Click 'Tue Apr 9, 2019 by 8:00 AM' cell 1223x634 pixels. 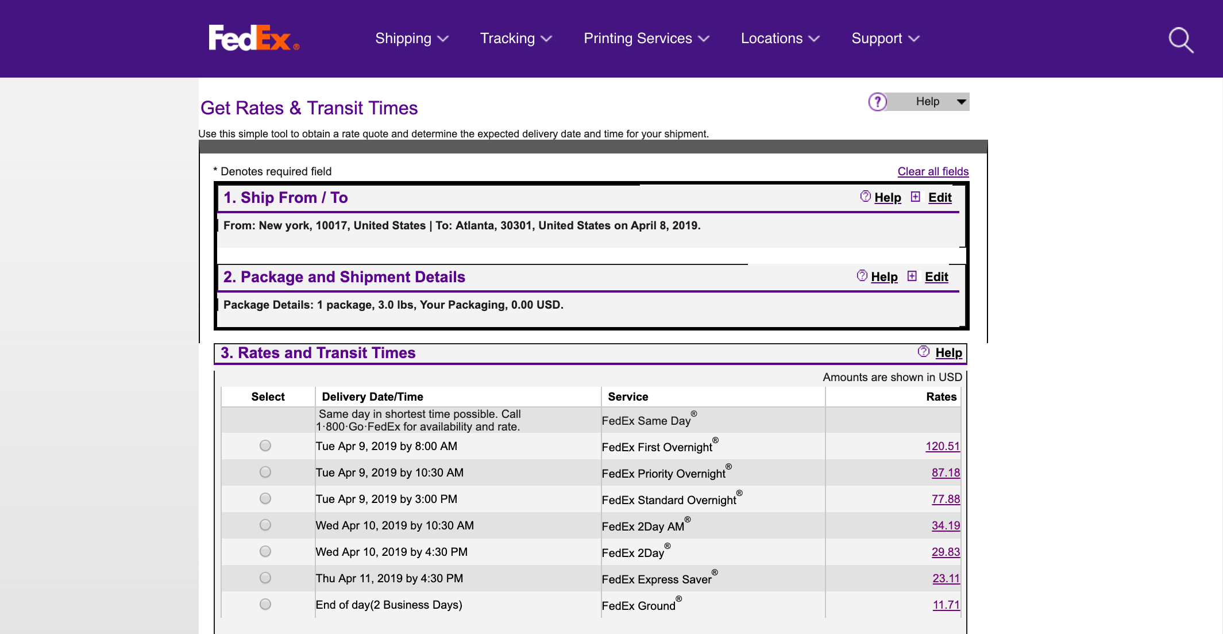387,446
